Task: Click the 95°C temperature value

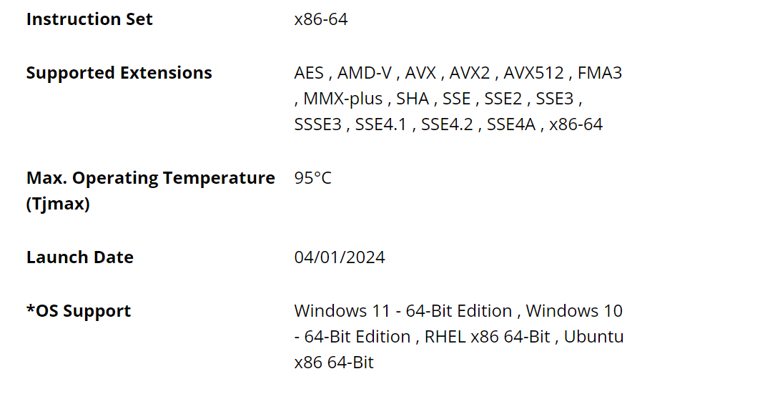Action: (312, 178)
